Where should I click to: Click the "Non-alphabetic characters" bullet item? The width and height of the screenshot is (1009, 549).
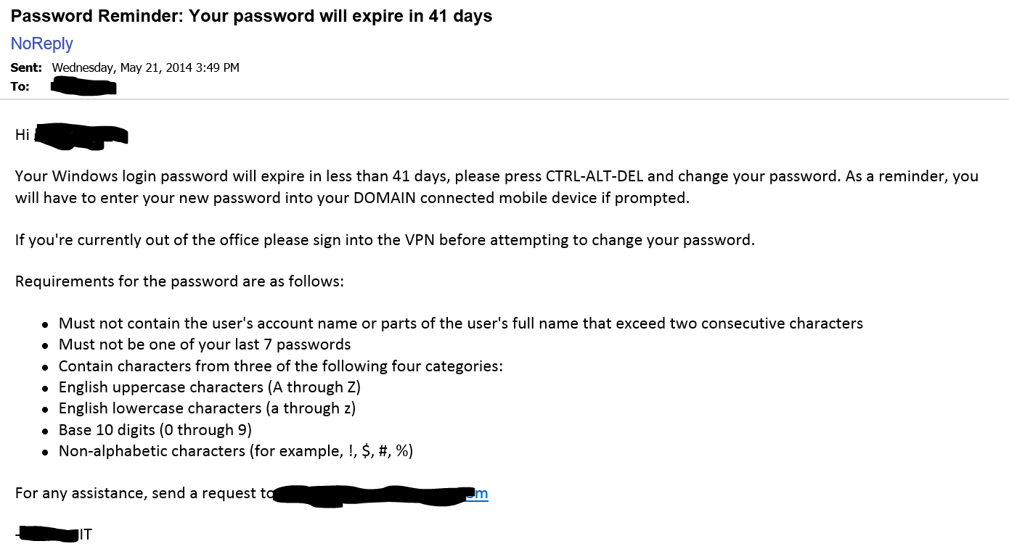pyautogui.click(x=235, y=451)
